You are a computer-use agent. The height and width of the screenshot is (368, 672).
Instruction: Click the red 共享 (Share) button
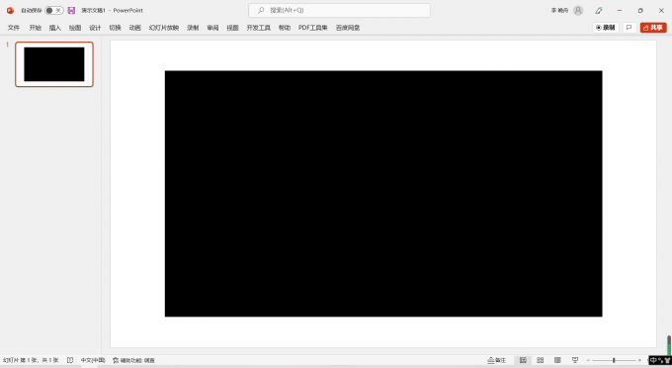coord(653,28)
